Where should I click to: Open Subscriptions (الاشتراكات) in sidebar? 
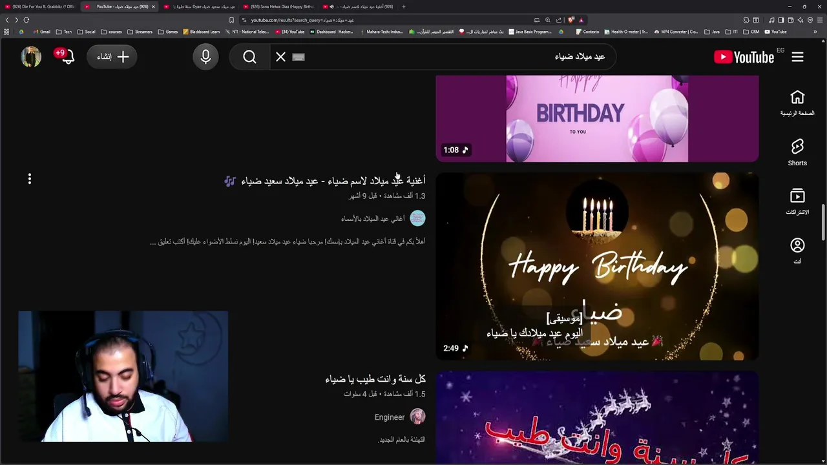(x=797, y=201)
